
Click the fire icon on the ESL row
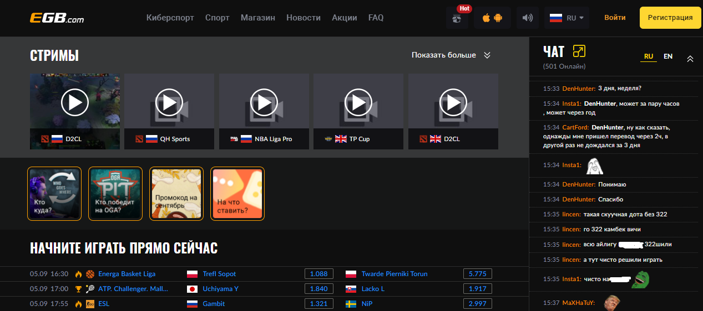[x=78, y=304]
